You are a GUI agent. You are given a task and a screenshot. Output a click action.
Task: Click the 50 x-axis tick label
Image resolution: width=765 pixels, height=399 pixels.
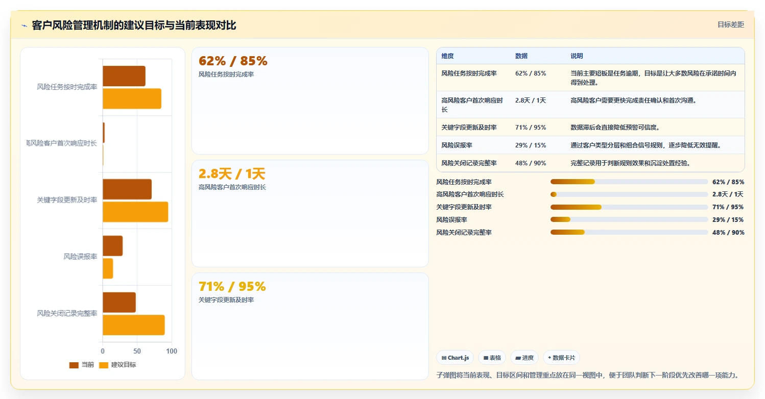click(x=137, y=352)
